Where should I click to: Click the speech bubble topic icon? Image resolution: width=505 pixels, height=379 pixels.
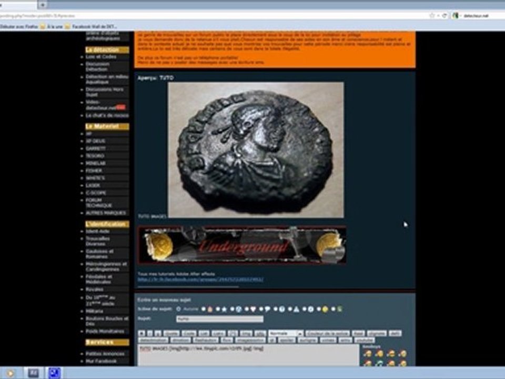pos(267,310)
